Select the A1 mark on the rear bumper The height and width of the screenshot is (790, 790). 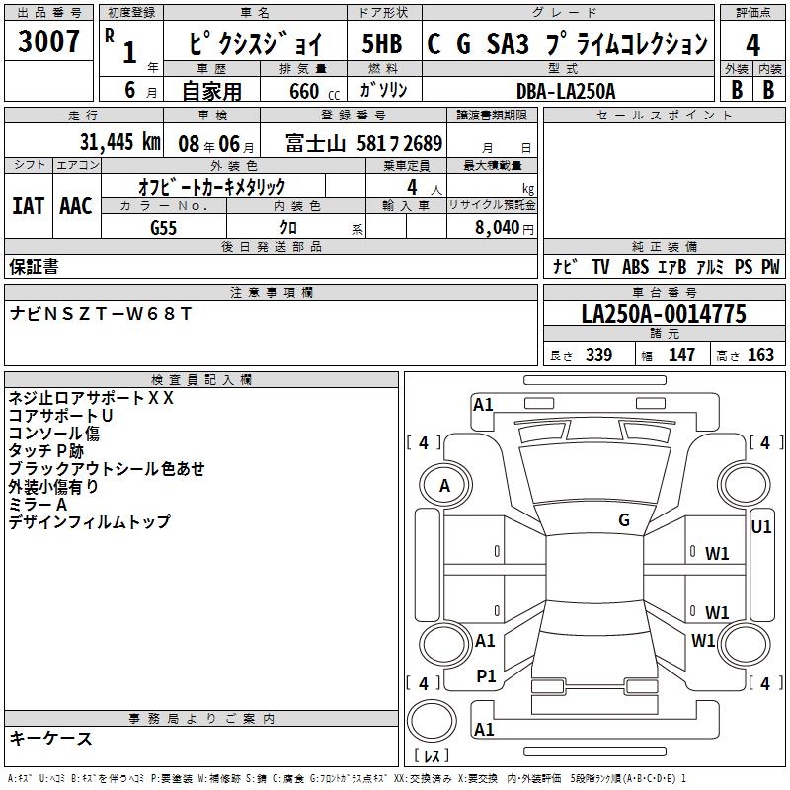click(x=484, y=729)
